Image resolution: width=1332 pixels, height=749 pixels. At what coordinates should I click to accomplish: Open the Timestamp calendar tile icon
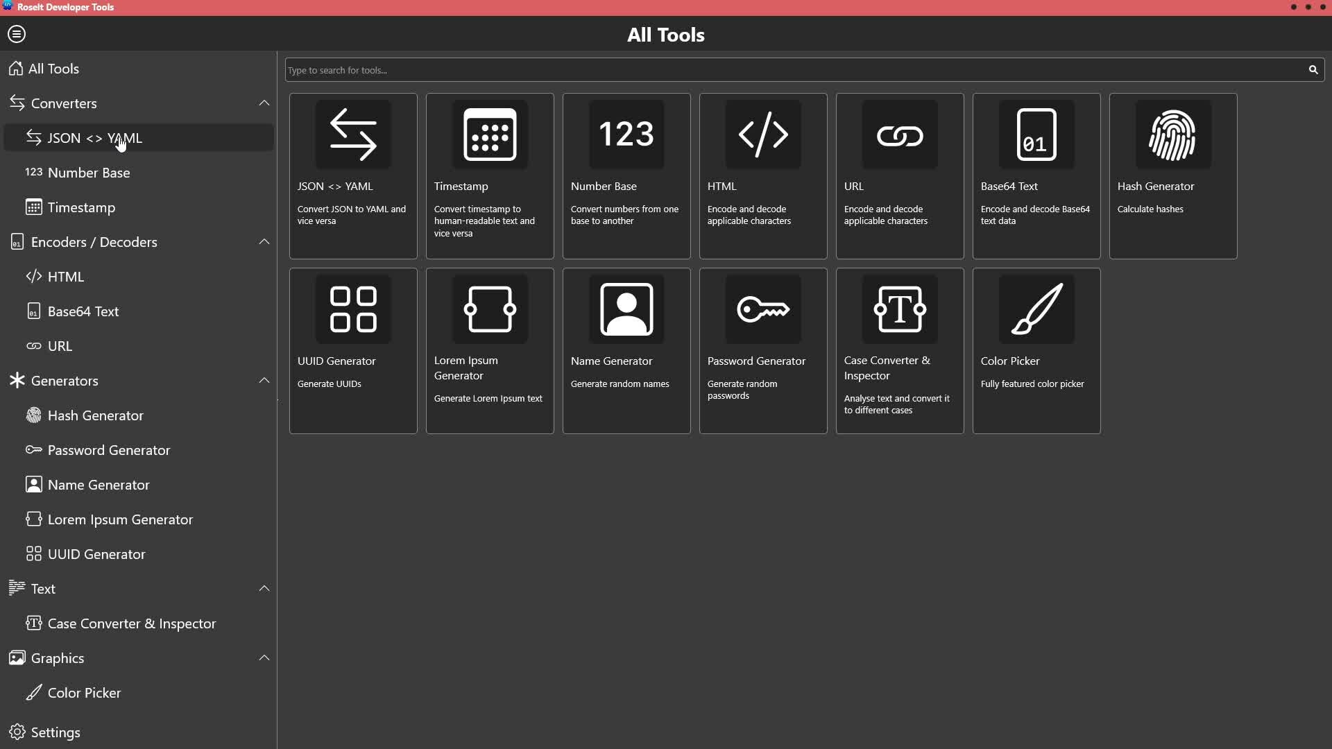pyautogui.click(x=490, y=135)
